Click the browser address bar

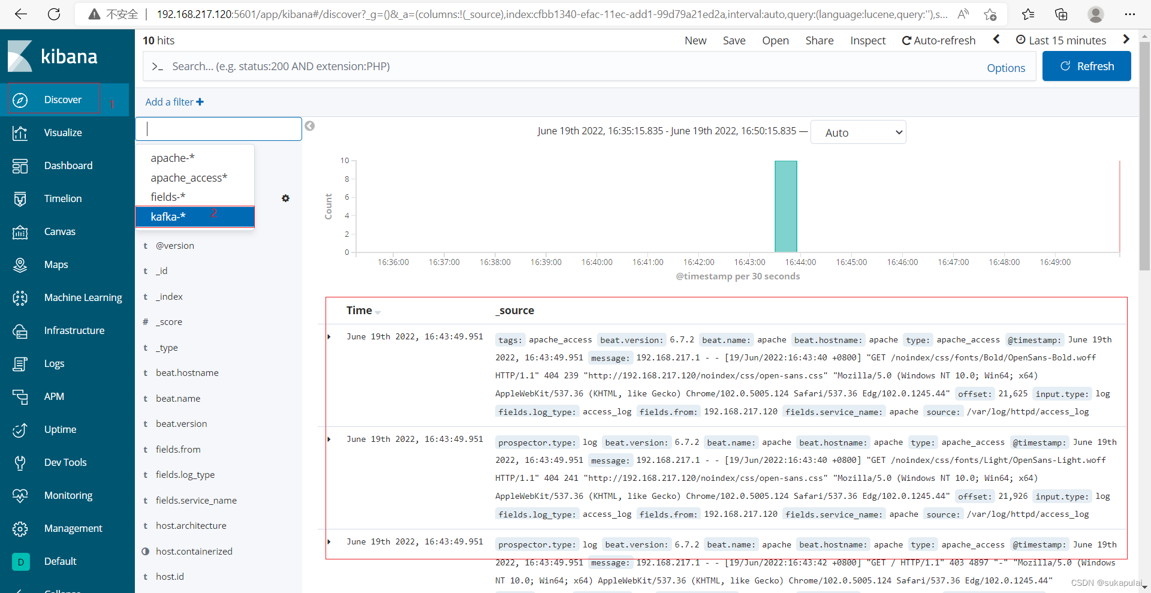(x=552, y=14)
